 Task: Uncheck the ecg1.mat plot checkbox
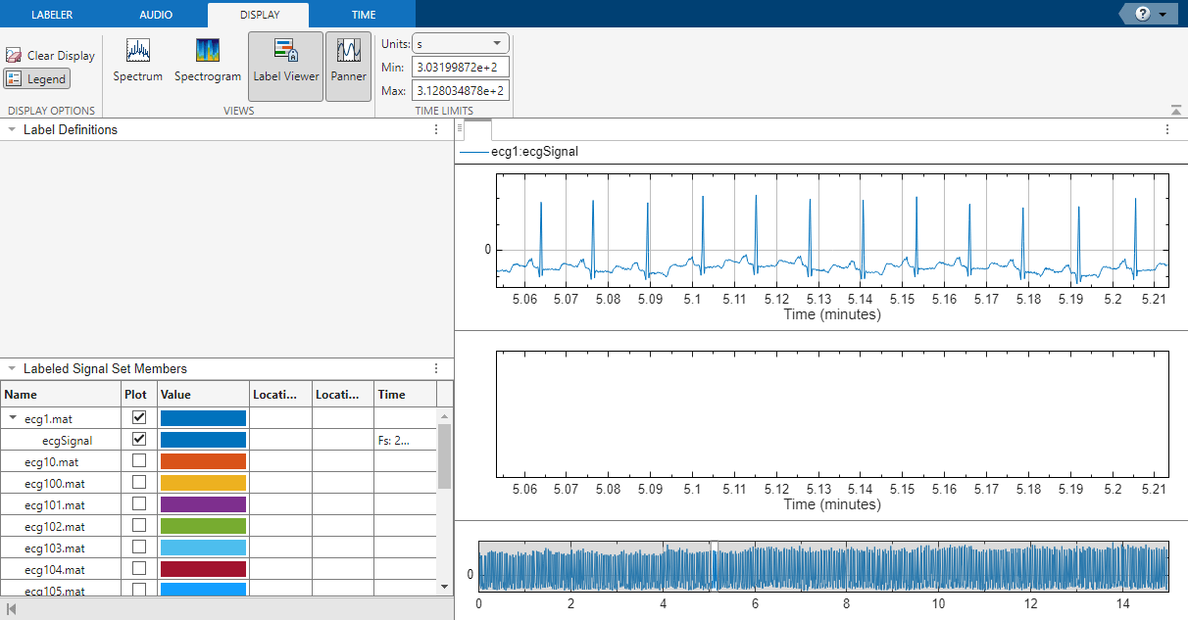pos(139,418)
